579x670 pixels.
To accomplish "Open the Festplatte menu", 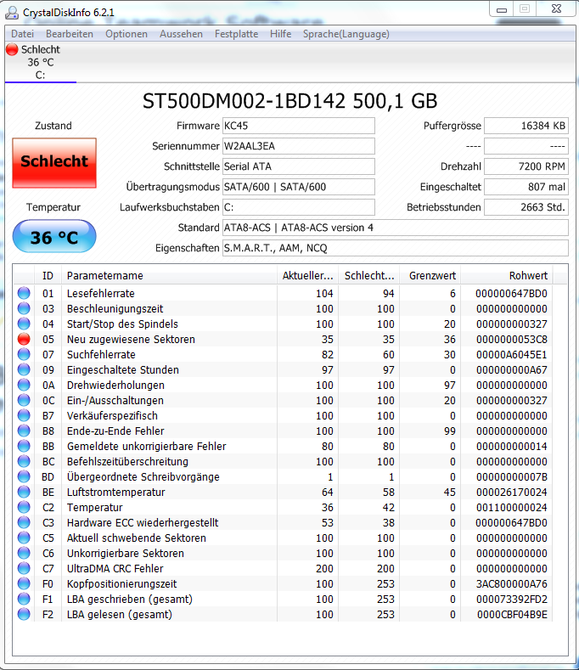I will pyautogui.click(x=236, y=34).
